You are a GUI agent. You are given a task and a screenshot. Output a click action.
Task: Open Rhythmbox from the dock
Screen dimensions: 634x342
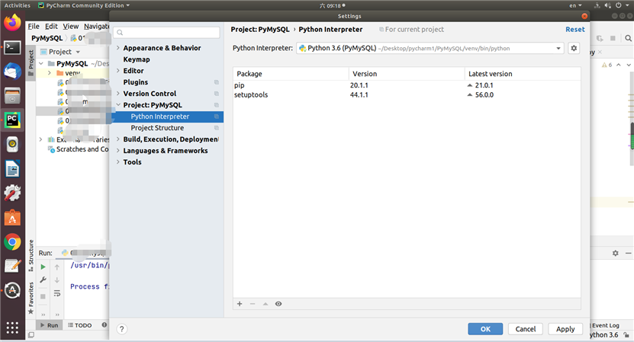coord(12,145)
